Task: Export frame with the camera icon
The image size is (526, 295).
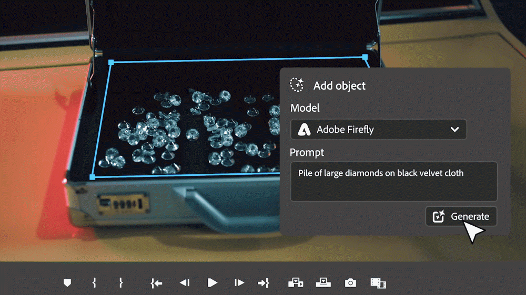Action: click(x=350, y=283)
